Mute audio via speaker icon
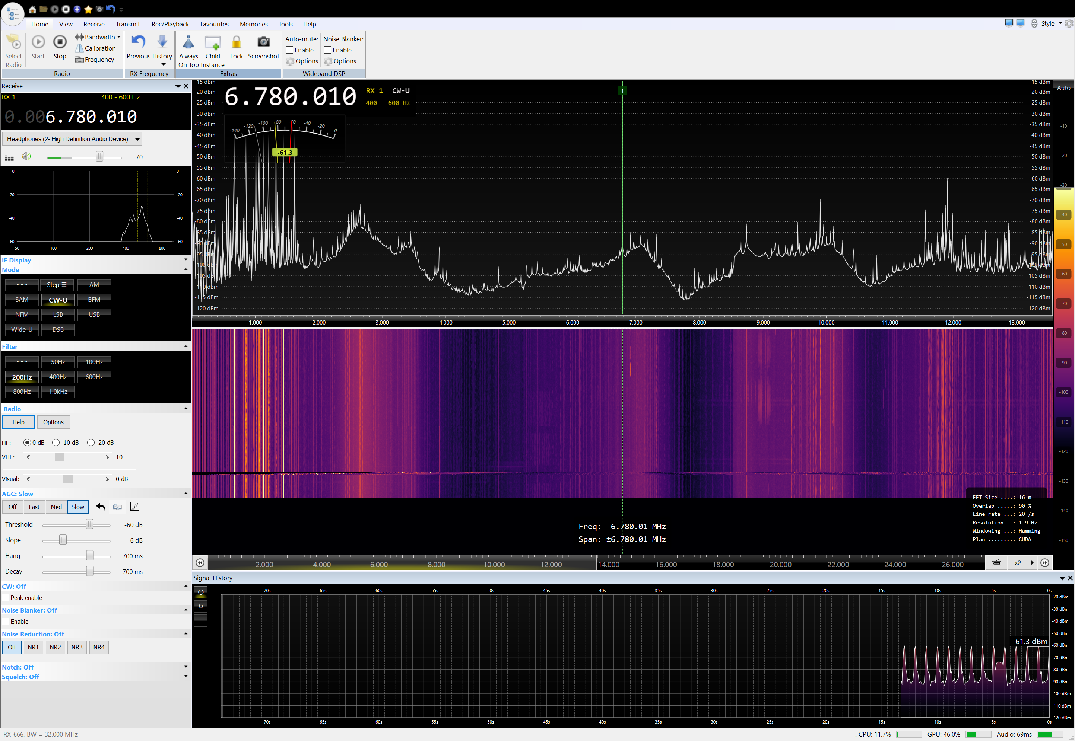Screen dimensions: 1075x741 pyautogui.click(x=26, y=157)
